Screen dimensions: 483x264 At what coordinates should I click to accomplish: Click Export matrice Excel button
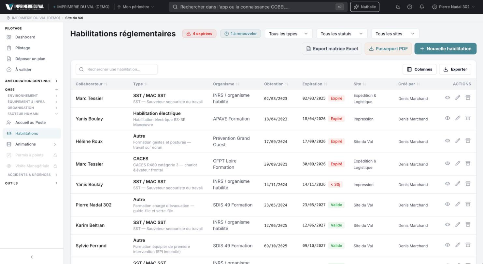[x=332, y=49]
